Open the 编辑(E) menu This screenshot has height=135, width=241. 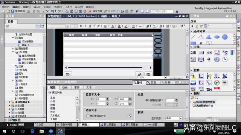click(x=16, y=7)
